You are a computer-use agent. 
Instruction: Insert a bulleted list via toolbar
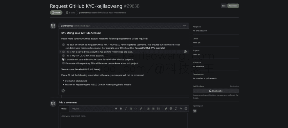(153, 109)
